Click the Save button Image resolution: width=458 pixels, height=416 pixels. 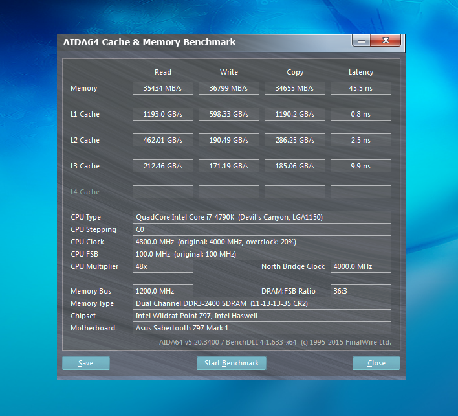coord(86,363)
